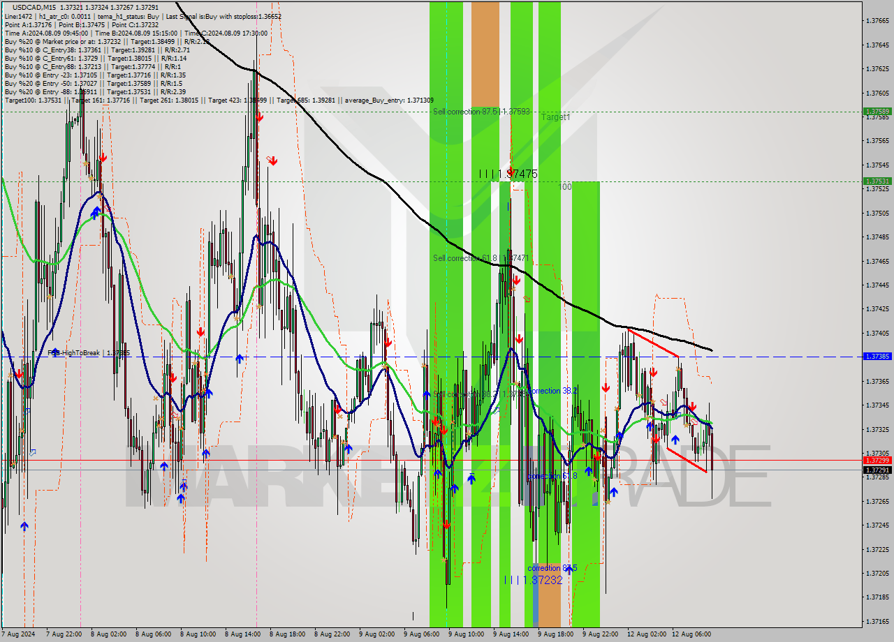
Task: Click the 'Buy %20 @ Entry -50' line
Action: click(x=93, y=83)
